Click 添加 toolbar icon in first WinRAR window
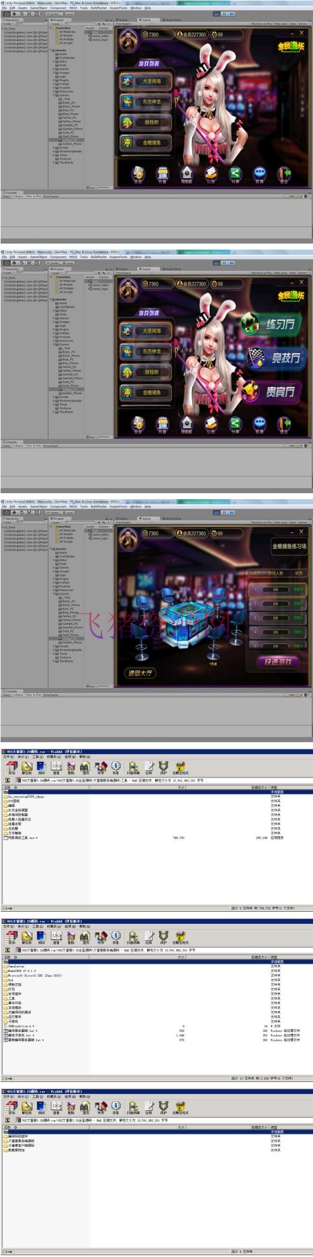 [x=11, y=768]
